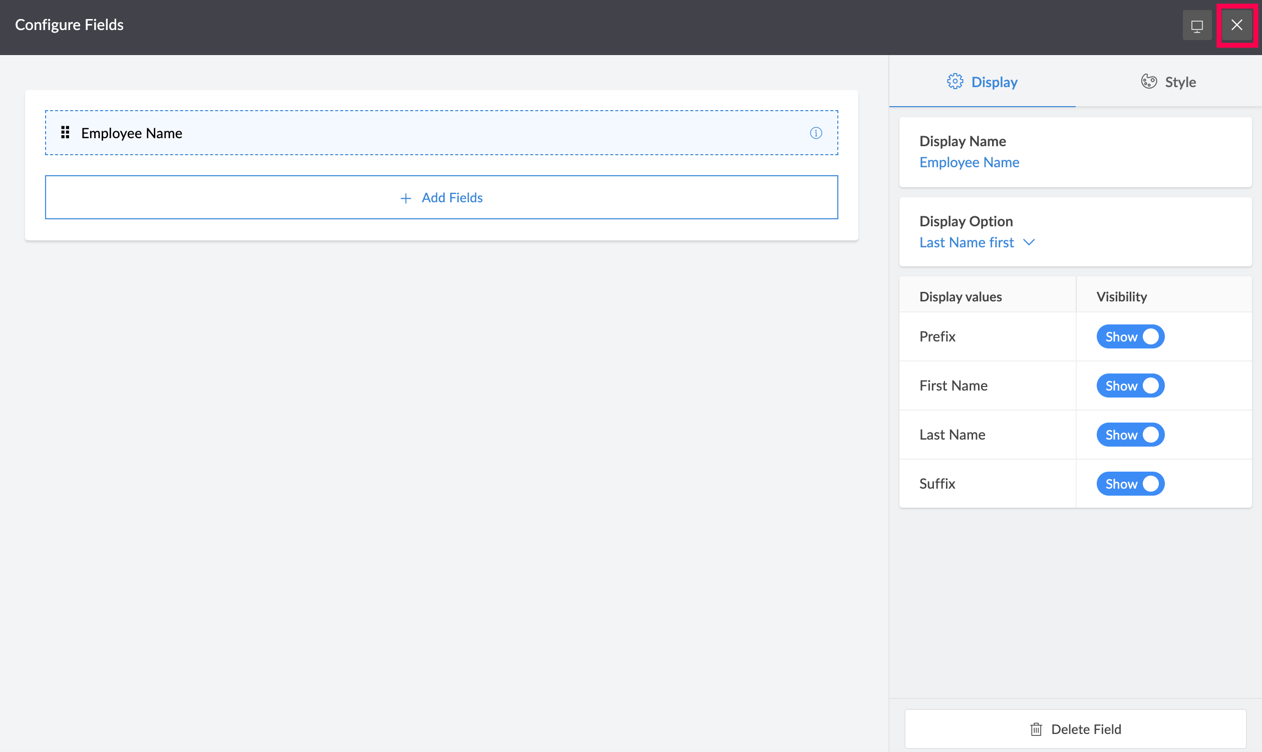This screenshot has width=1262, height=752.
Task: Click the plus icon beside Add Fields
Action: [406, 198]
